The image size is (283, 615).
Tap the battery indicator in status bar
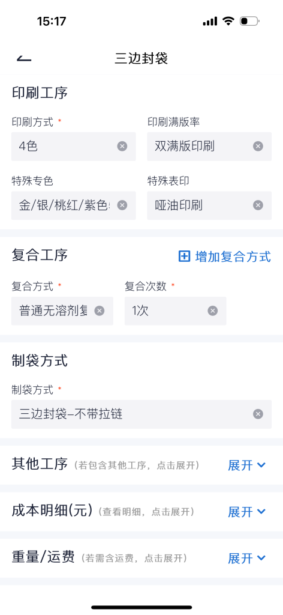point(249,21)
